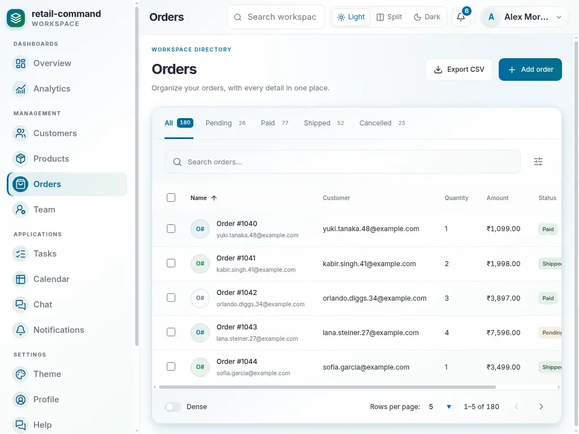The width and height of the screenshot is (579, 434).
Task: Focus the Search workspace input field
Action: click(276, 17)
